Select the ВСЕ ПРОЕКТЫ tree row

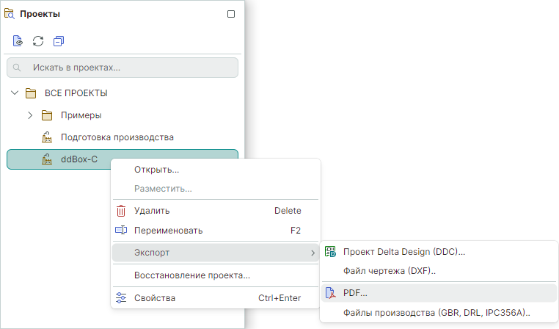point(123,93)
